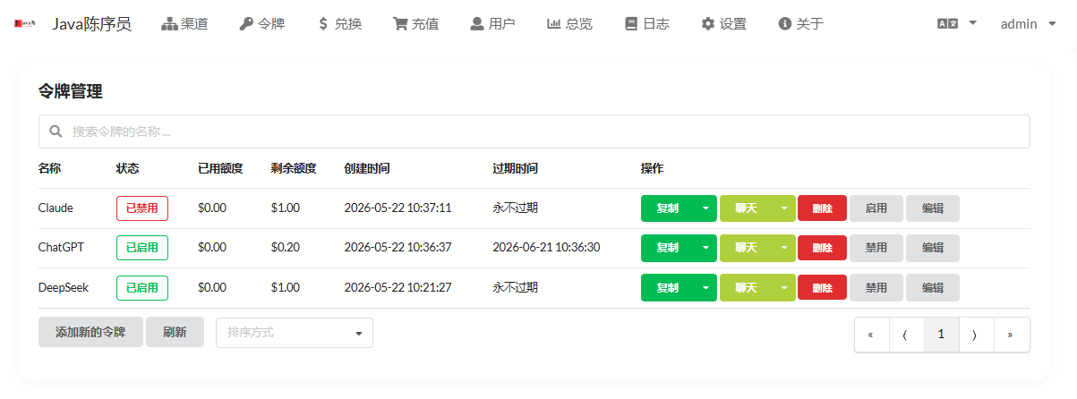Click creation time 2026-05-22 10:21:27

397,288
